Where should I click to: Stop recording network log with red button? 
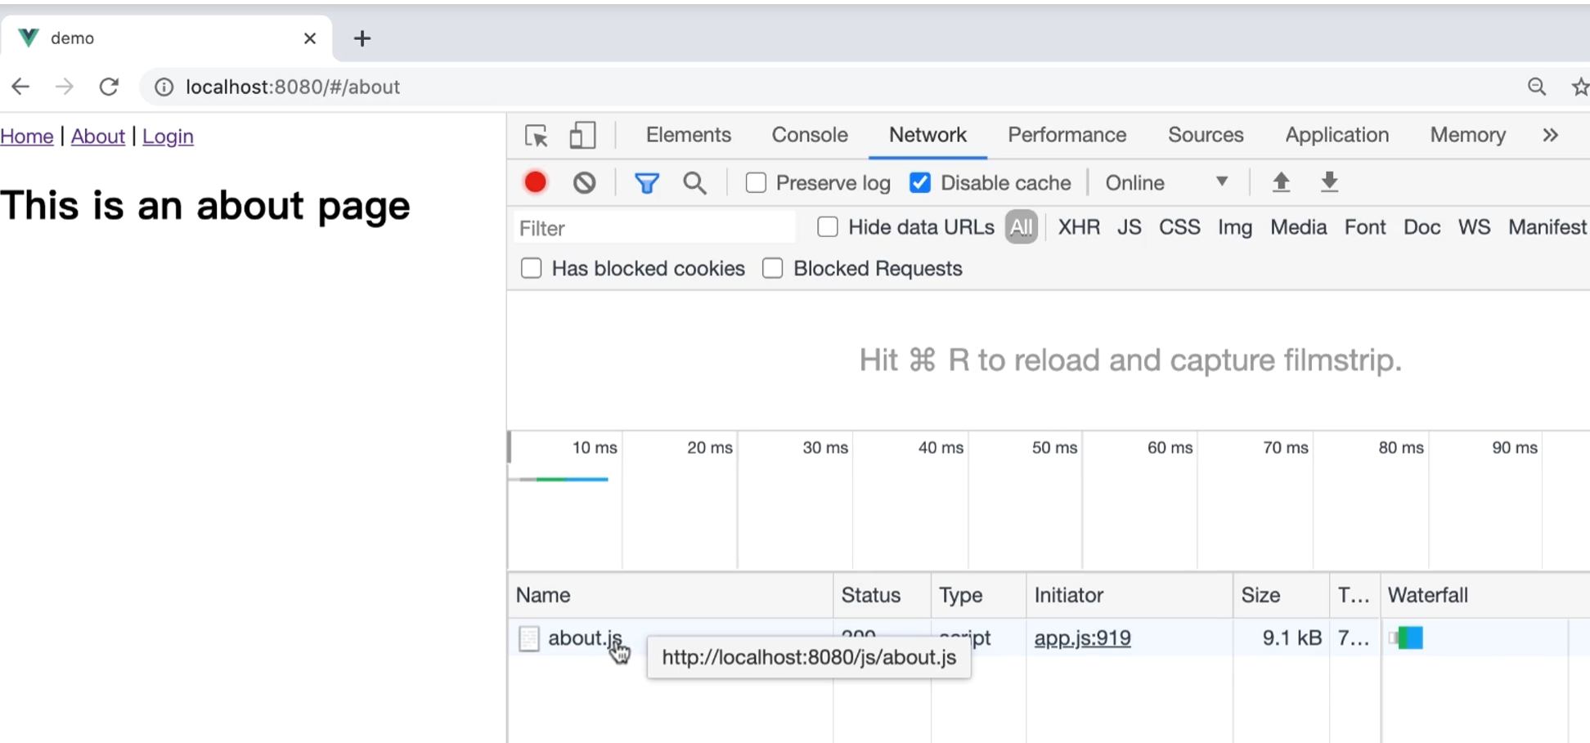point(536,182)
